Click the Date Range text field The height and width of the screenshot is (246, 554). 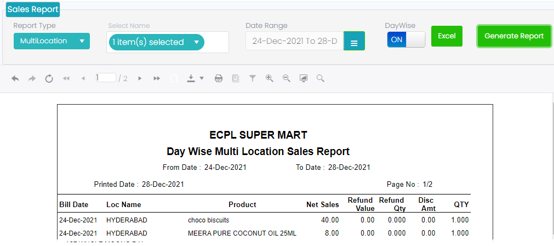click(x=295, y=41)
